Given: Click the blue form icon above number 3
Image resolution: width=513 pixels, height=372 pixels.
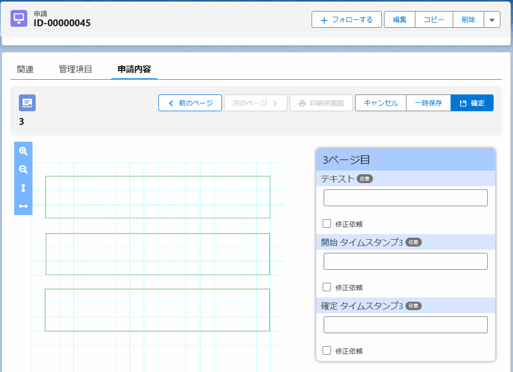Looking at the screenshot, I should click(x=27, y=103).
